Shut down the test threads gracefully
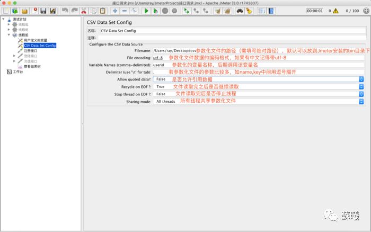 [x=174, y=11]
